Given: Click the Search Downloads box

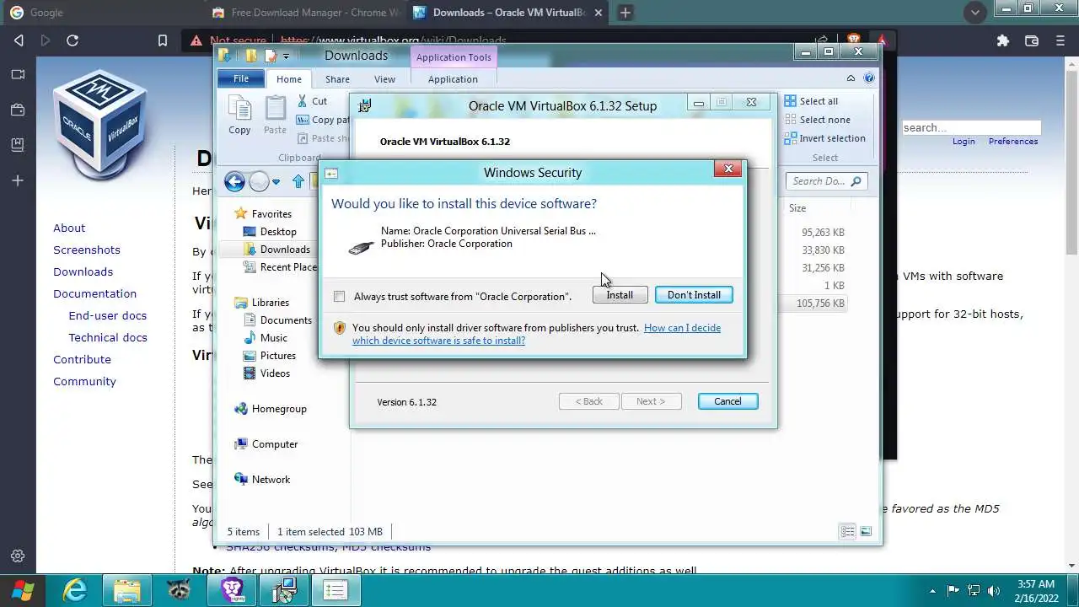Looking at the screenshot, I should point(826,181).
